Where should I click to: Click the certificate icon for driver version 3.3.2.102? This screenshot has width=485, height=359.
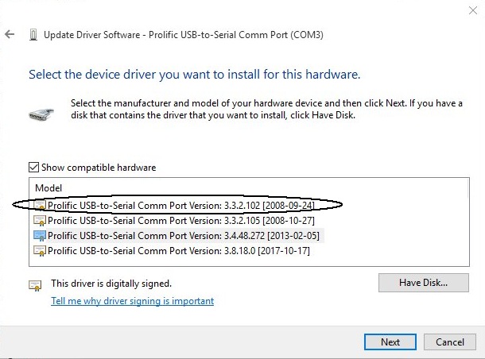[x=40, y=205]
